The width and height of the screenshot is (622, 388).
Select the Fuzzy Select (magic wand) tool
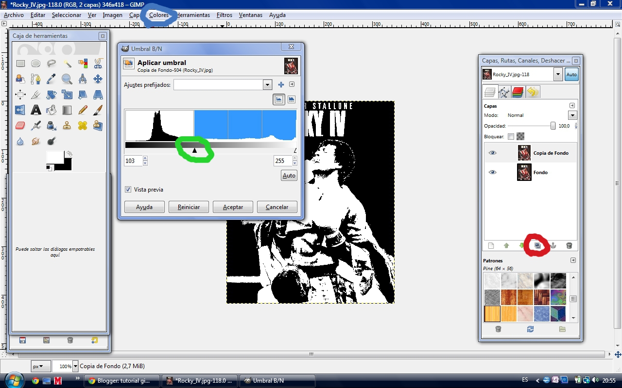tap(68, 63)
